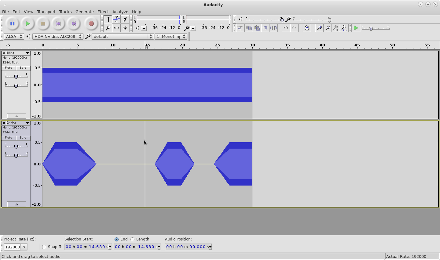This screenshot has height=260, width=440.
Task: Click speaker icon in playback meter
Action: click(137, 28)
